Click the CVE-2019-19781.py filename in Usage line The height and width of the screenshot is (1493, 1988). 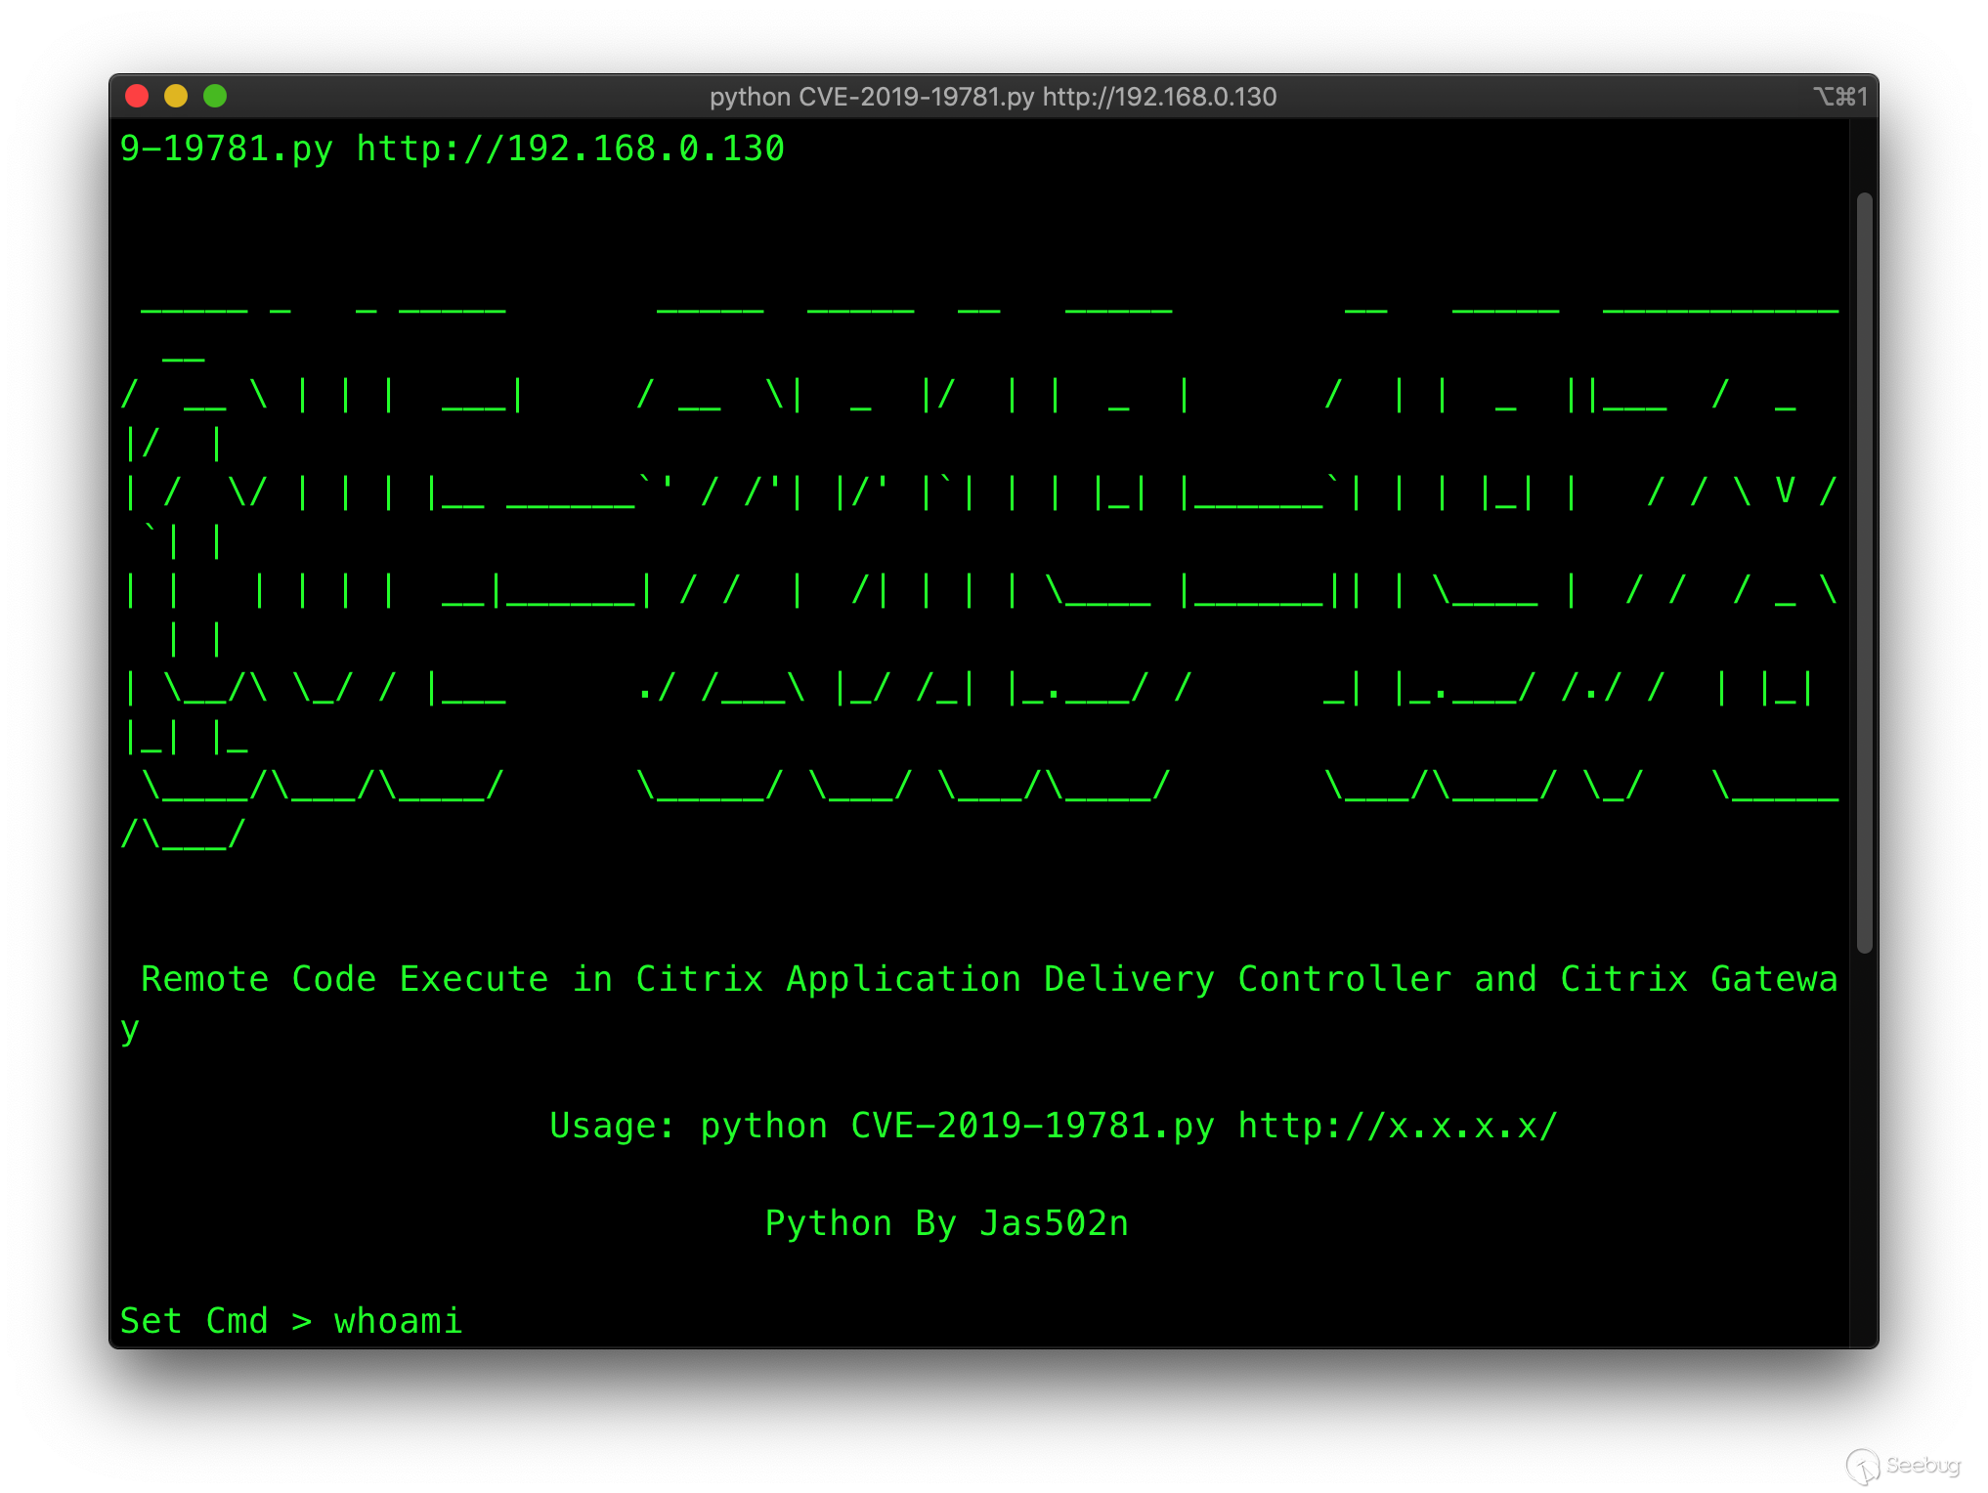(1032, 1126)
